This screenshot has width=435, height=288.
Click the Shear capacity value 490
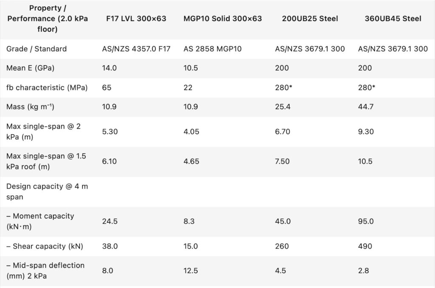[365, 246]
